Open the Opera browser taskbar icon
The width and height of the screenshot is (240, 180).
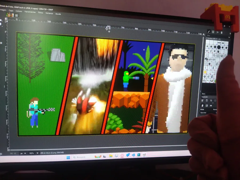122,155
